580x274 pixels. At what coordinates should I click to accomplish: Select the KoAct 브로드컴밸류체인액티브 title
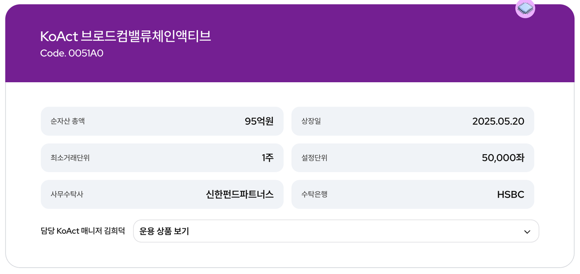(126, 36)
